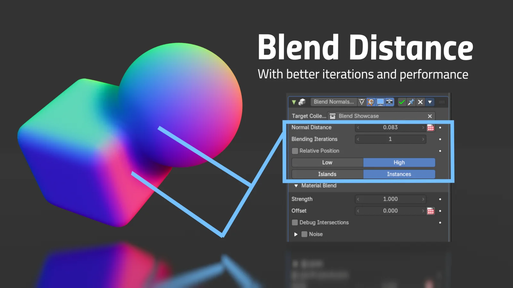
Task: Collapse the modifier using the green triangle
Action: 294,102
